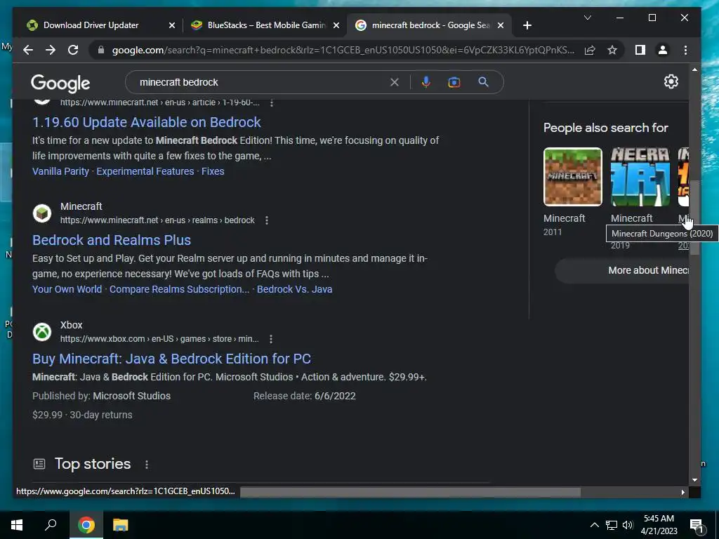Click the vertical scrollbar down arrow
This screenshot has height=539, width=719.
pyautogui.click(x=694, y=480)
